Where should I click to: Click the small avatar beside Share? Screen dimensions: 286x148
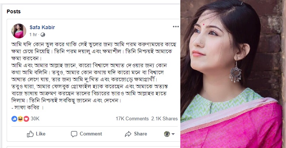pos(167,134)
